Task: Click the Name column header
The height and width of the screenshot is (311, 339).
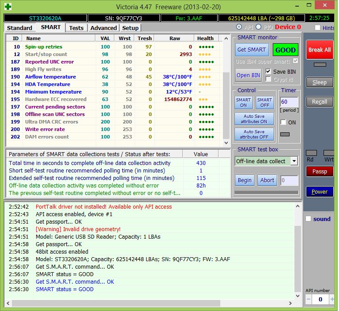Action: point(59,38)
